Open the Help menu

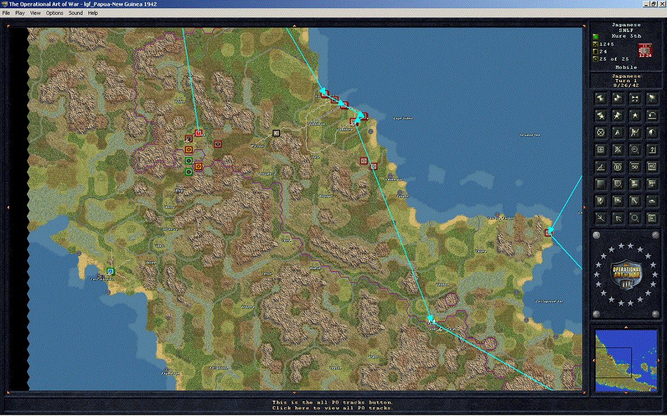click(x=93, y=13)
